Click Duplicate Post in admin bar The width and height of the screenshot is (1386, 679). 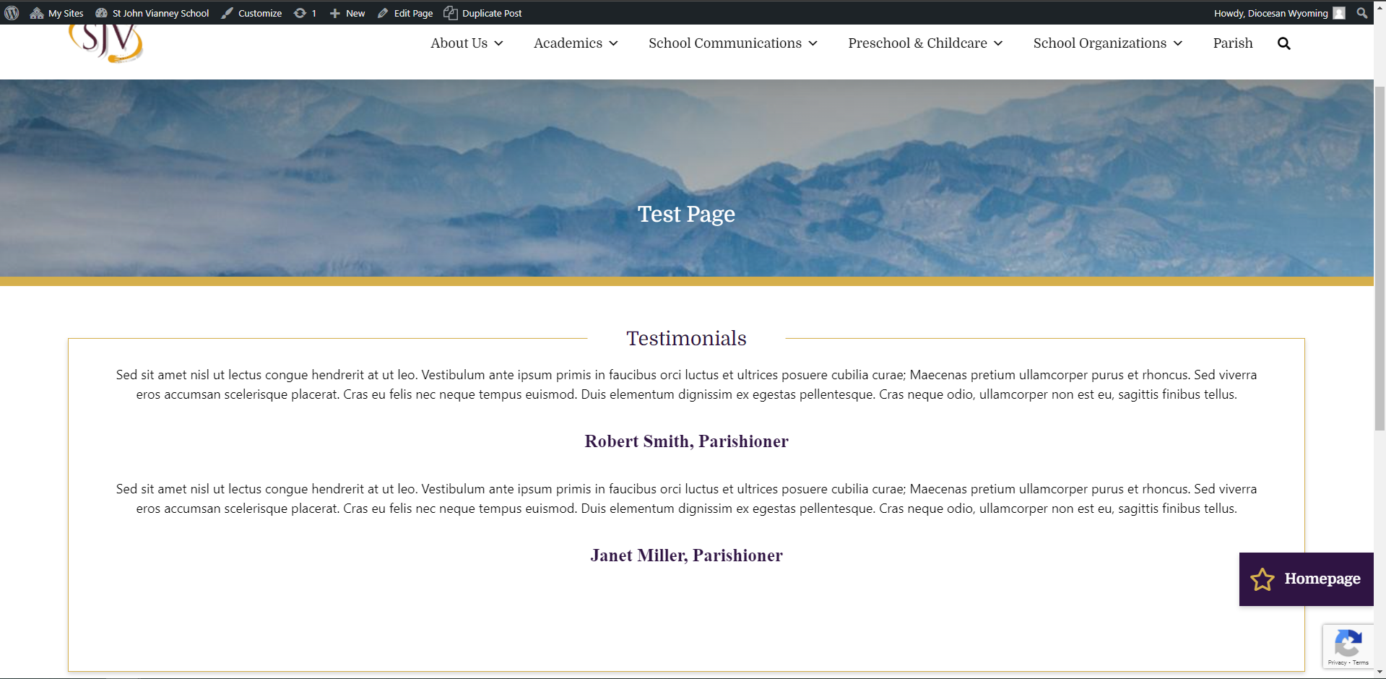click(482, 13)
